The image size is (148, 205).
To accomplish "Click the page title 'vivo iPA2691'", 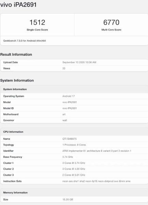I will coord(18,5).
